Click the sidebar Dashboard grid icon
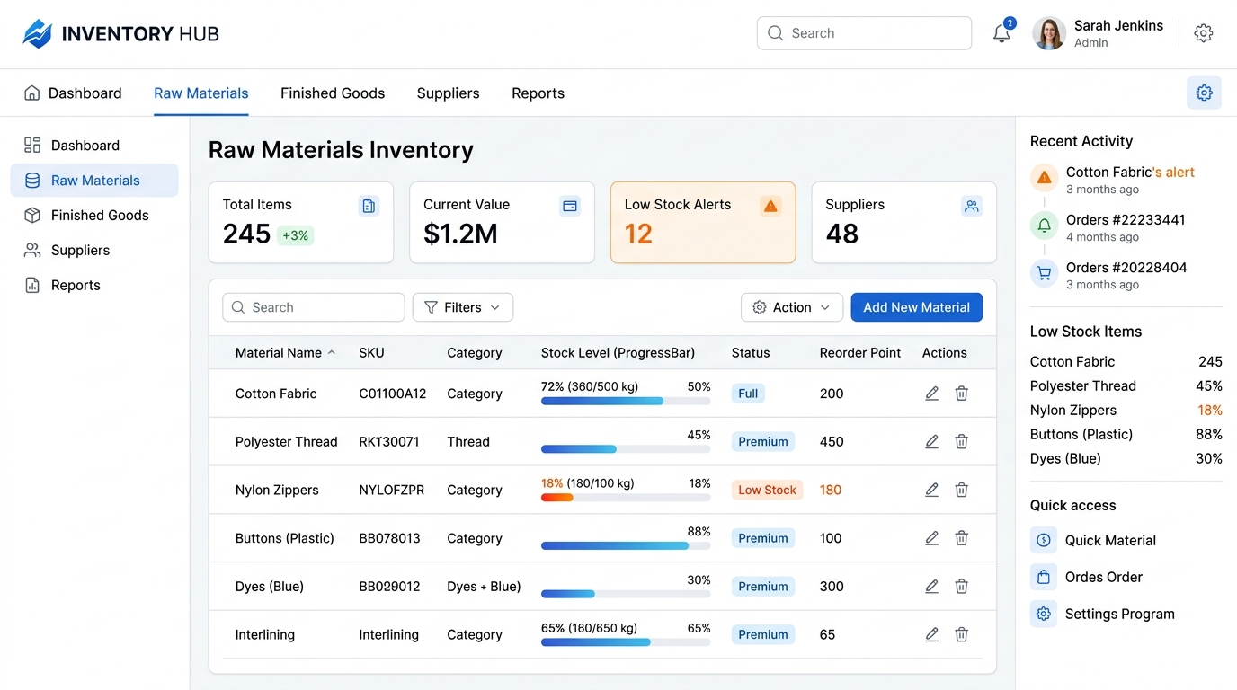 [32, 145]
